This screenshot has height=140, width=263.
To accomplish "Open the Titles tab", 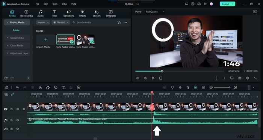I will pyautogui.click(x=54, y=14).
